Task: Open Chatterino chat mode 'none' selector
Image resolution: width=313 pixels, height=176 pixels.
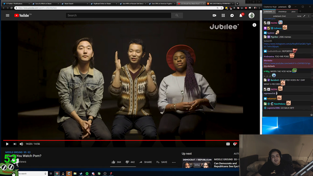Action: coord(299,16)
